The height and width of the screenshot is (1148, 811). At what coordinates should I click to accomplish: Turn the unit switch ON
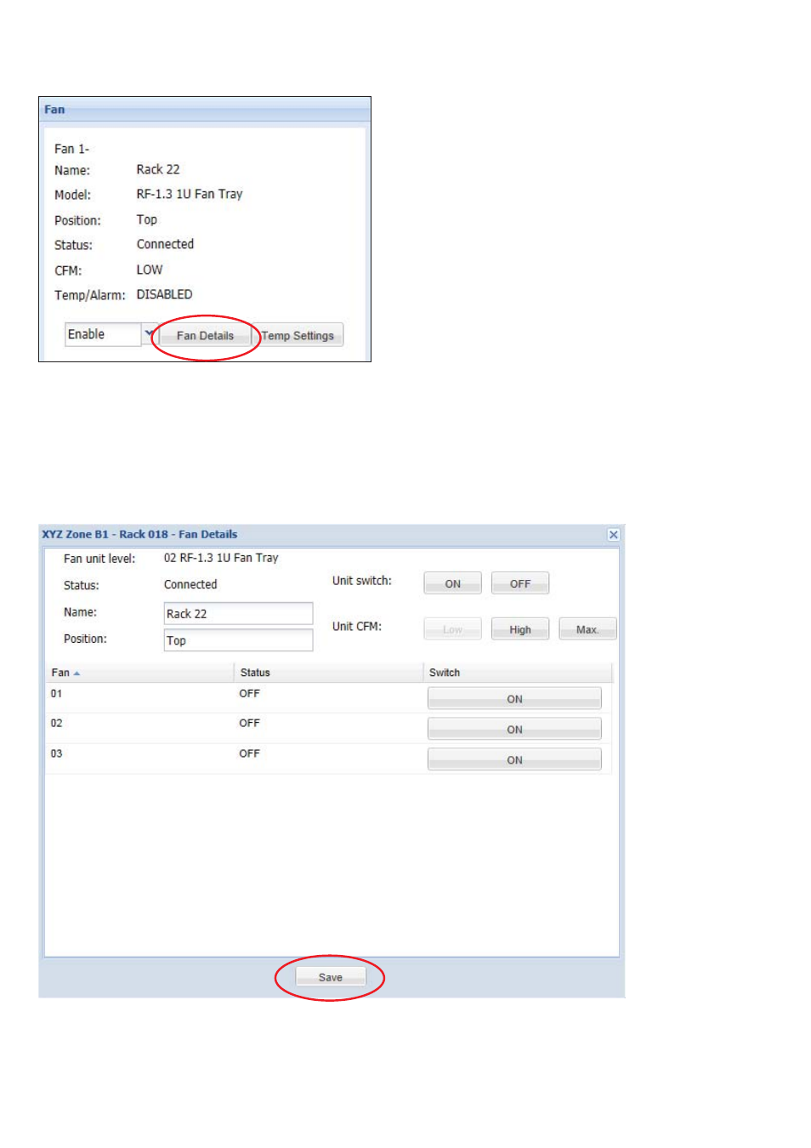click(x=452, y=583)
